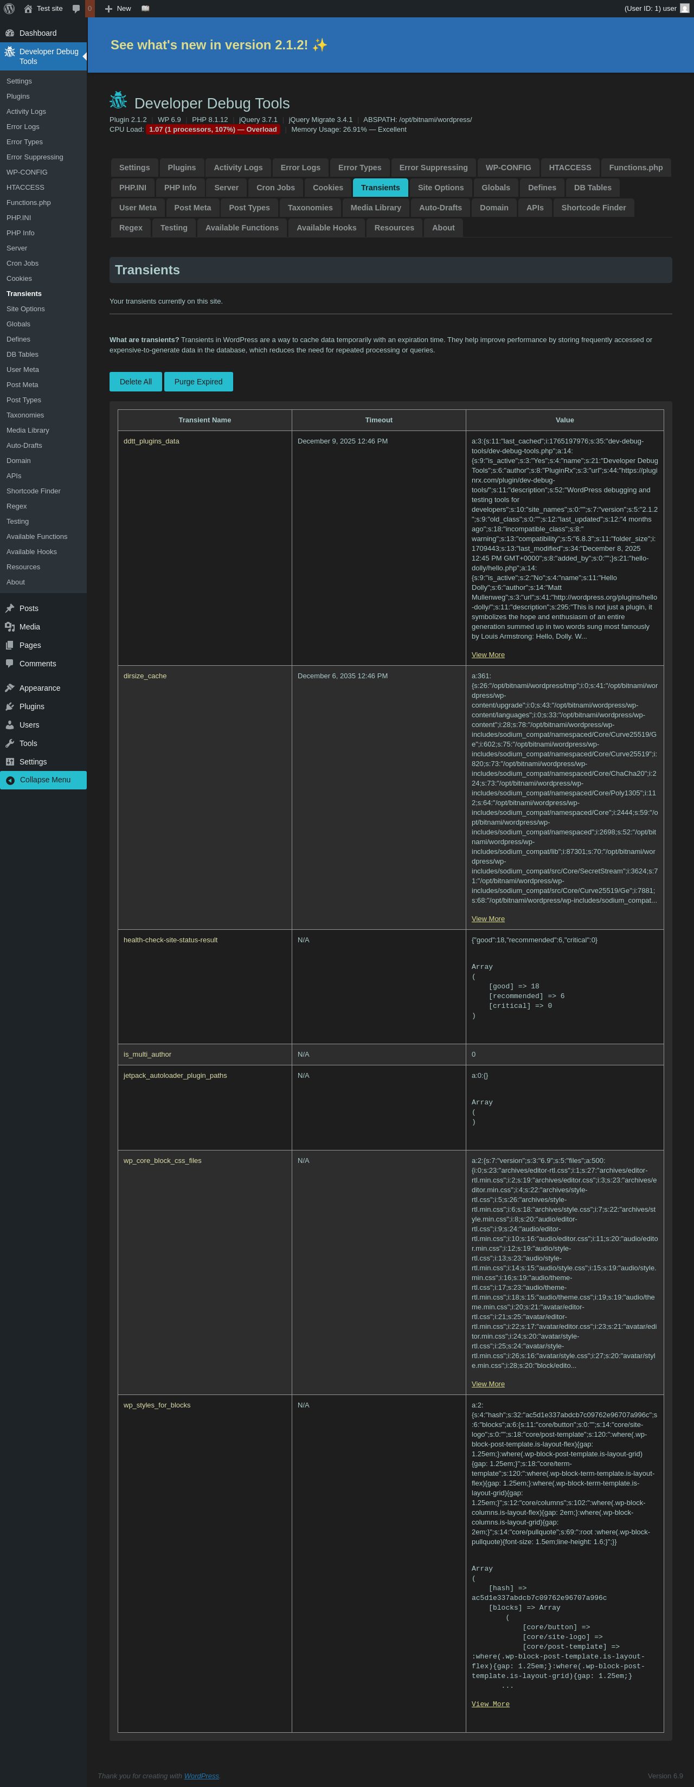Image resolution: width=694 pixels, height=1787 pixels.
Task: Open Dashboard from the sidebar
Action: (x=37, y=33)
